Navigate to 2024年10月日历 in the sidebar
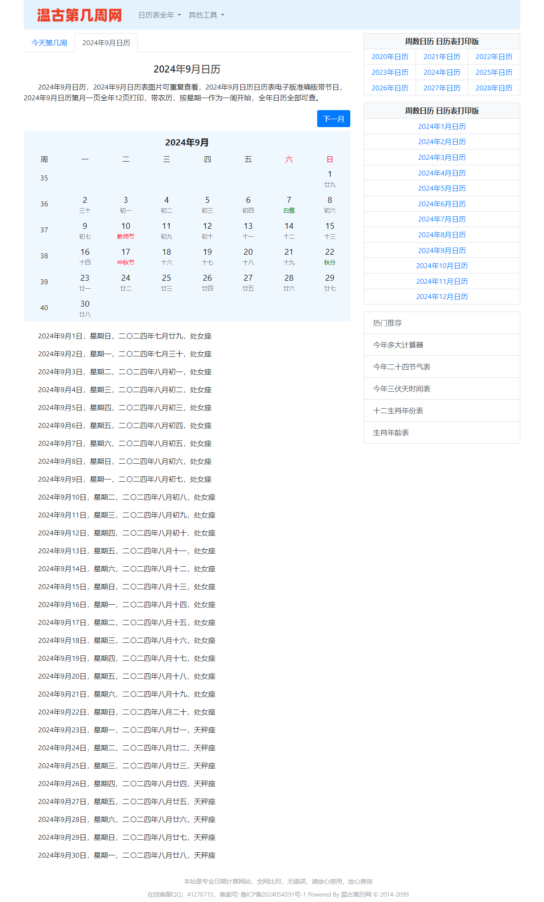This screenshot has width=544, height=902. (442, 266)
